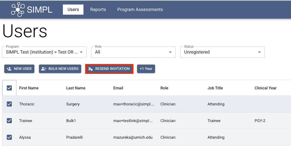Switch to the Reports tab

tap(98, 10)
